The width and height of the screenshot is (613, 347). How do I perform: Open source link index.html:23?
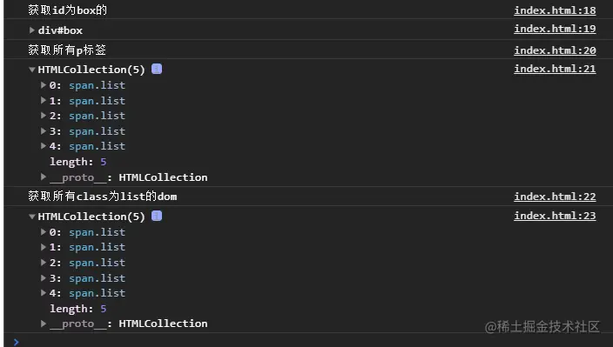(555, 216)
